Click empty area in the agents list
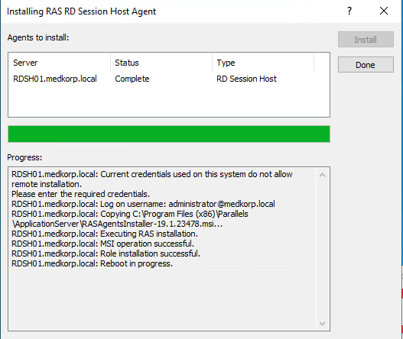 169,102
